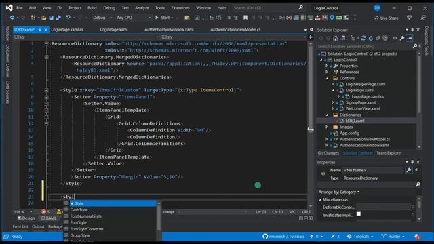The width and height of the screenshot is (434, 244).
Task: Click the Live Share button
Action: [x=386, y=18]
